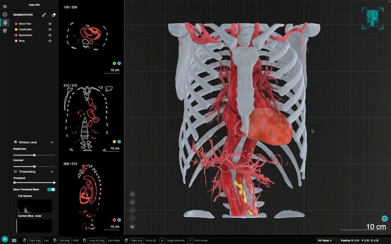Select the segmentation brush tool
Viewport: 391px width, 244px height.
[44, 15]
